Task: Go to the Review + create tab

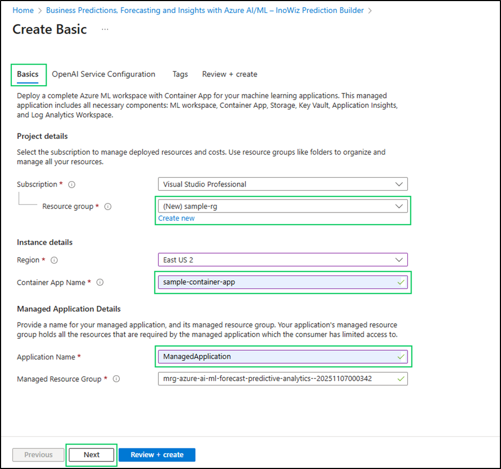Action: pos(229,74)
